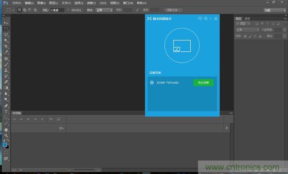This screenshot has width=288, height=174.
Task: Select the Hand tool
Action: point(6,130)
